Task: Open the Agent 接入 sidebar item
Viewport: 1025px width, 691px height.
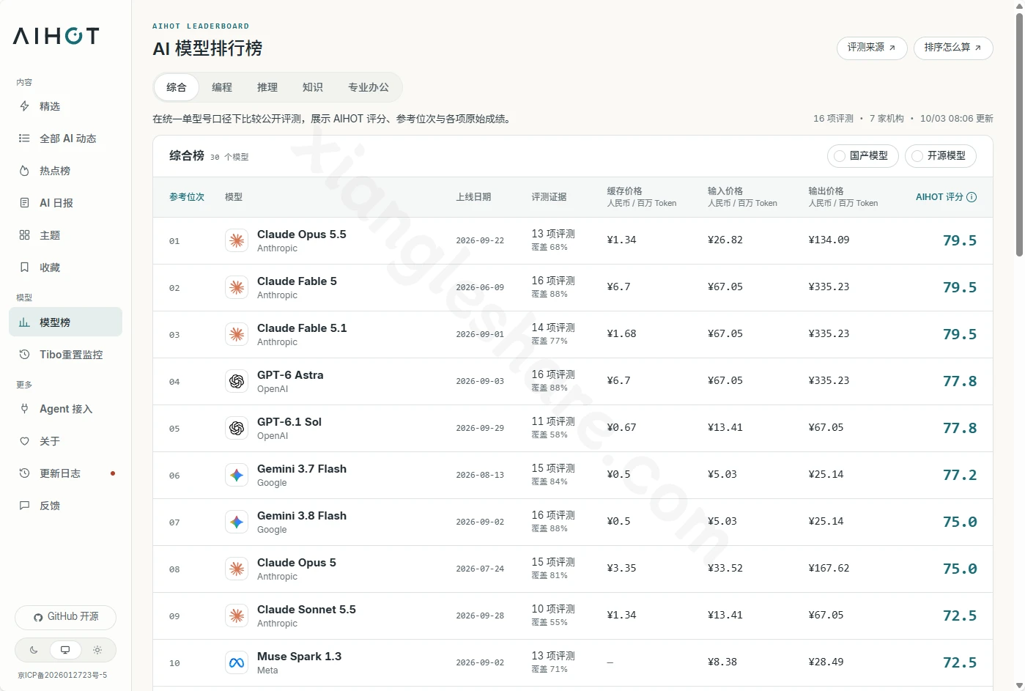Action: coord(65,409)
